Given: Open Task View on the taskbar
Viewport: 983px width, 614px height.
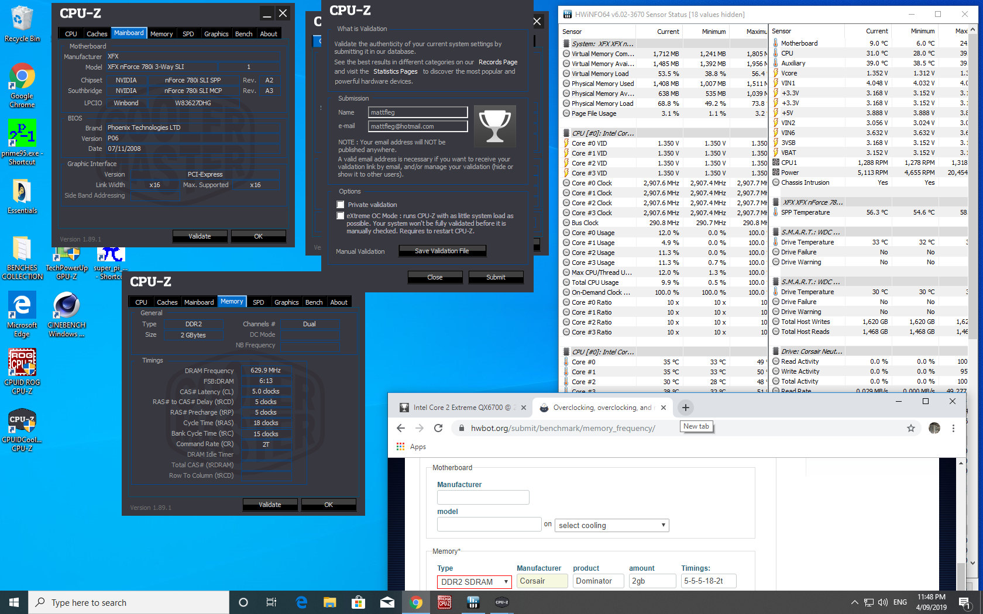Looking at the screenshot, I should pyautogui.click(x=271, y=602).
